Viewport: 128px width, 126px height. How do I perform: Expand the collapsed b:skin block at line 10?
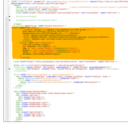(x=10, y=16)
